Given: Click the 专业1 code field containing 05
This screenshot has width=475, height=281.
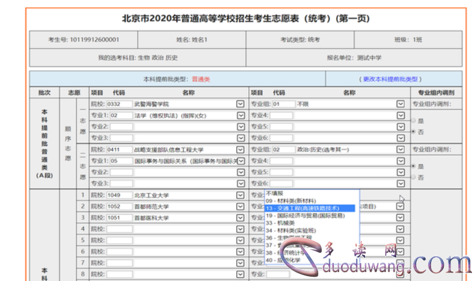Looking at the screenshot, I should click(x=120, y=161).
